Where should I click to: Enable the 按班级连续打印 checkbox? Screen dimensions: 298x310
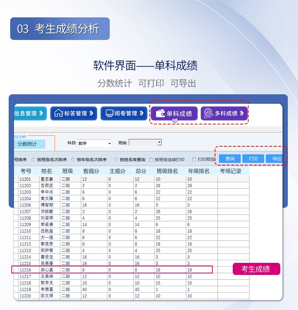coord(151,160)
